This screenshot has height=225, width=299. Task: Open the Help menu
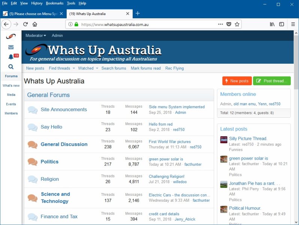pos(82,3)
